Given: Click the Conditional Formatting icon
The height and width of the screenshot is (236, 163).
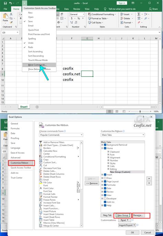Looking at the screenshot, I should tap(90, 14).
